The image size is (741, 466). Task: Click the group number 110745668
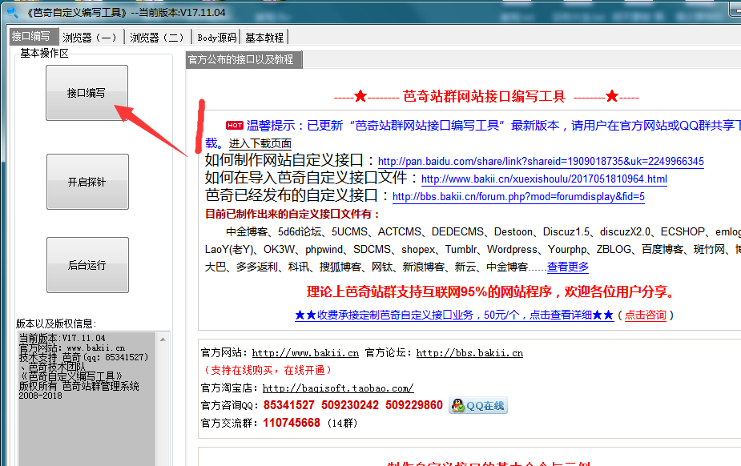point(292,423)
